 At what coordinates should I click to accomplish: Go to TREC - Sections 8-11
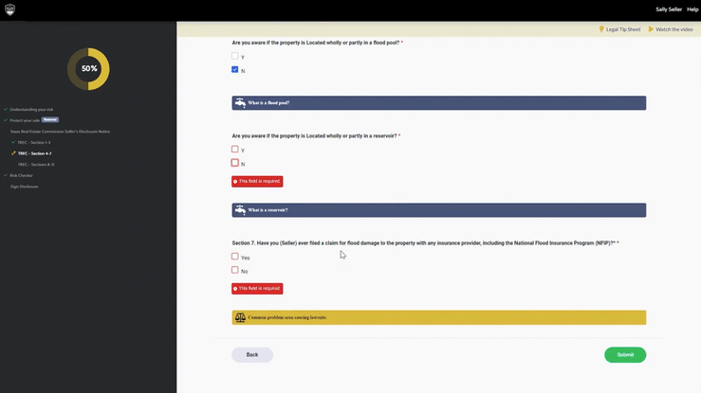click(x=36, y=165)
